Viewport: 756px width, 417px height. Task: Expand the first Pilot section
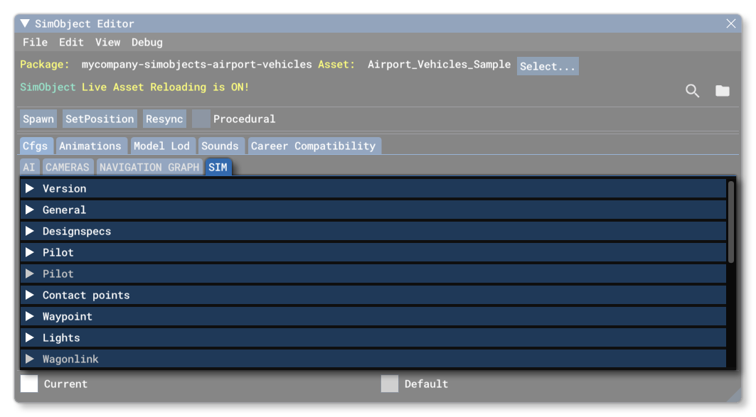30,252
